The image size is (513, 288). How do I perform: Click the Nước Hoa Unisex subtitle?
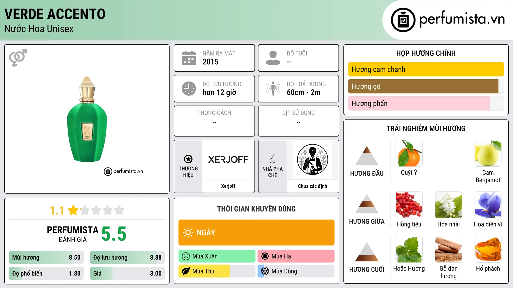pyautogui.click(x=39, y=29)
